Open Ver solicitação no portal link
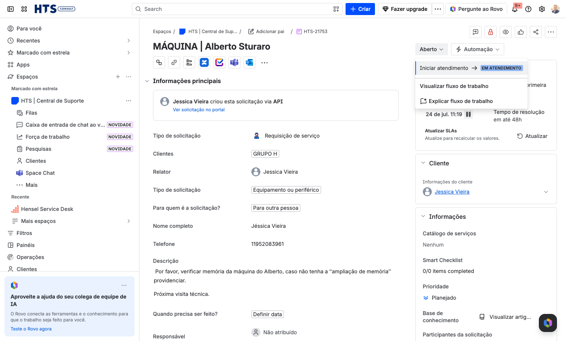 pos(199,110)
